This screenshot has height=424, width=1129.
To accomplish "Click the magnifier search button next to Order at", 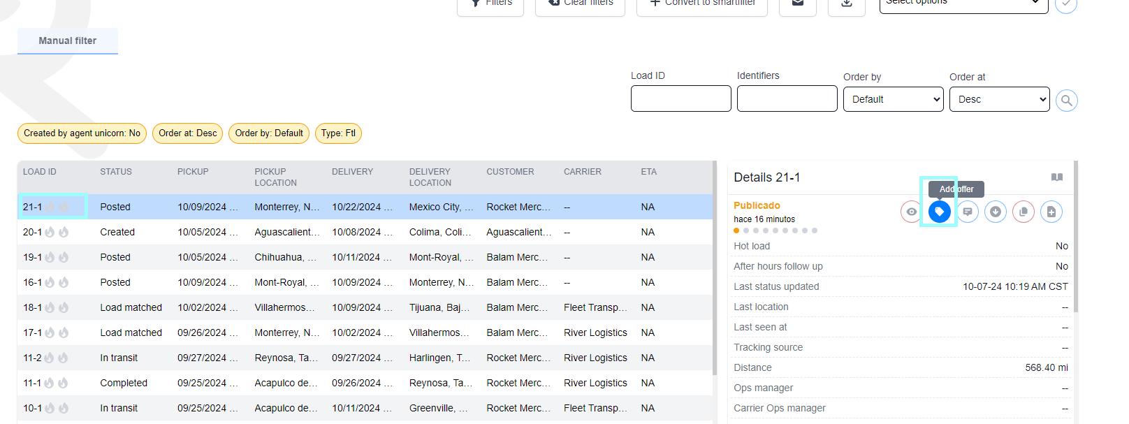I will [x=1066, y=101].
